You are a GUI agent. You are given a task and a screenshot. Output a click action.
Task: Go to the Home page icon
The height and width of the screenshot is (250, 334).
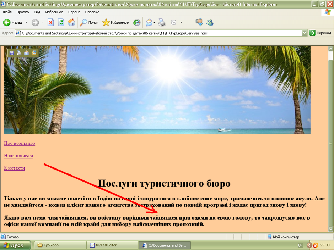tap(71, 22)
